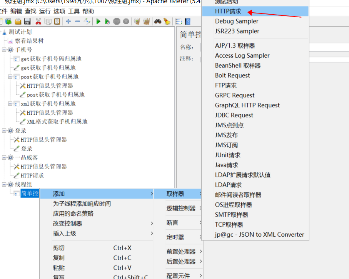
Task: Open the 工具 menu
Action: click(x=73, y=11)
